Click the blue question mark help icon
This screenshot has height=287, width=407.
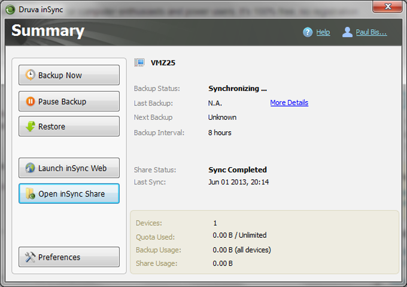tap(308, 32)
